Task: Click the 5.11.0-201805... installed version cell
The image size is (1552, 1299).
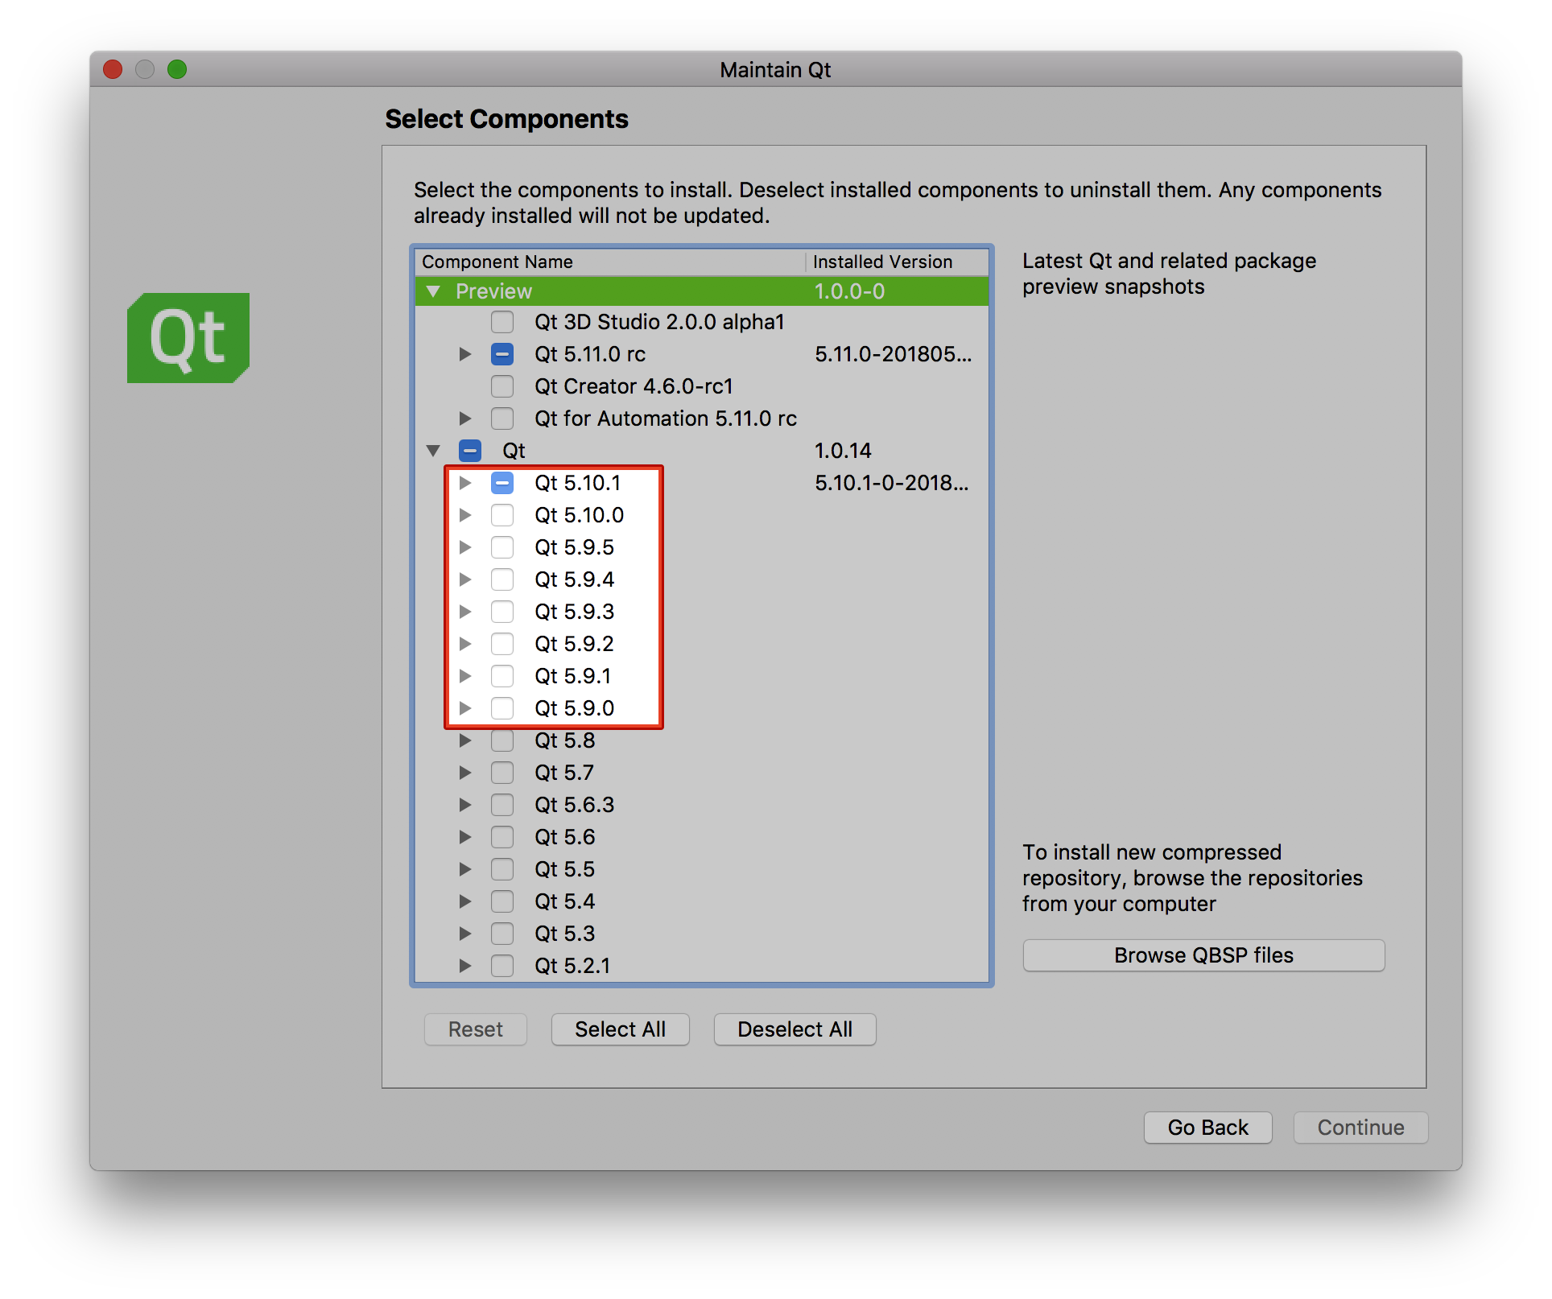Action: coord(893,354)
